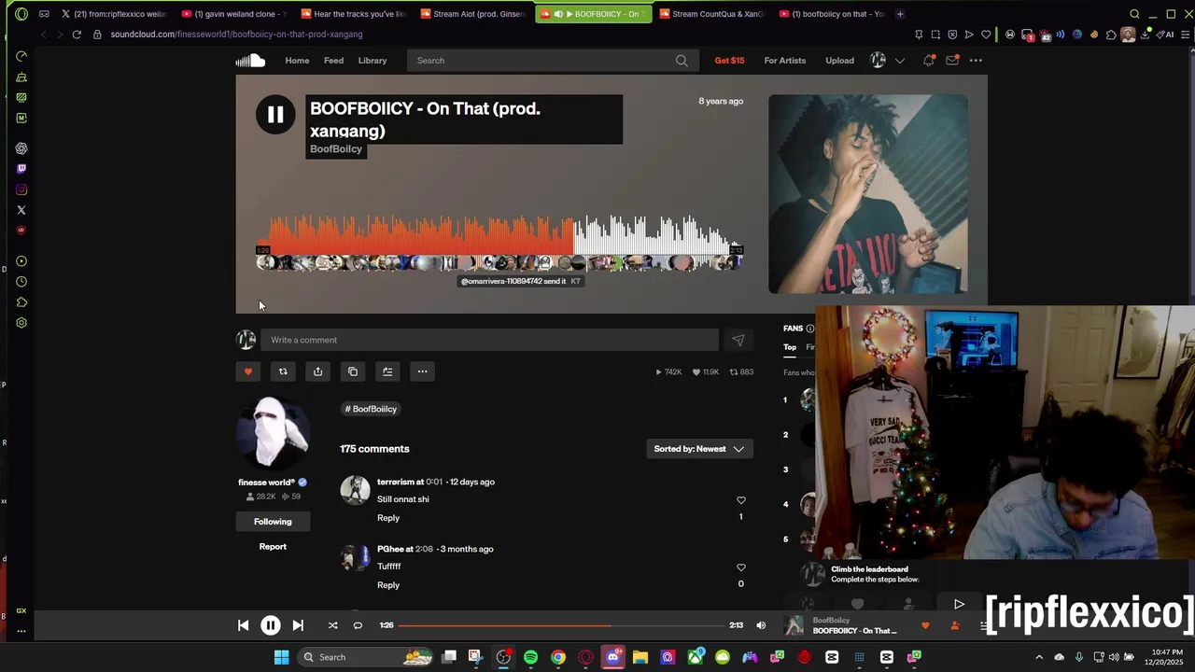The width and height of the screenshot is (1195, 672).
Task: Open the #BoofBoiicy tag
Action: pos(371,409)
